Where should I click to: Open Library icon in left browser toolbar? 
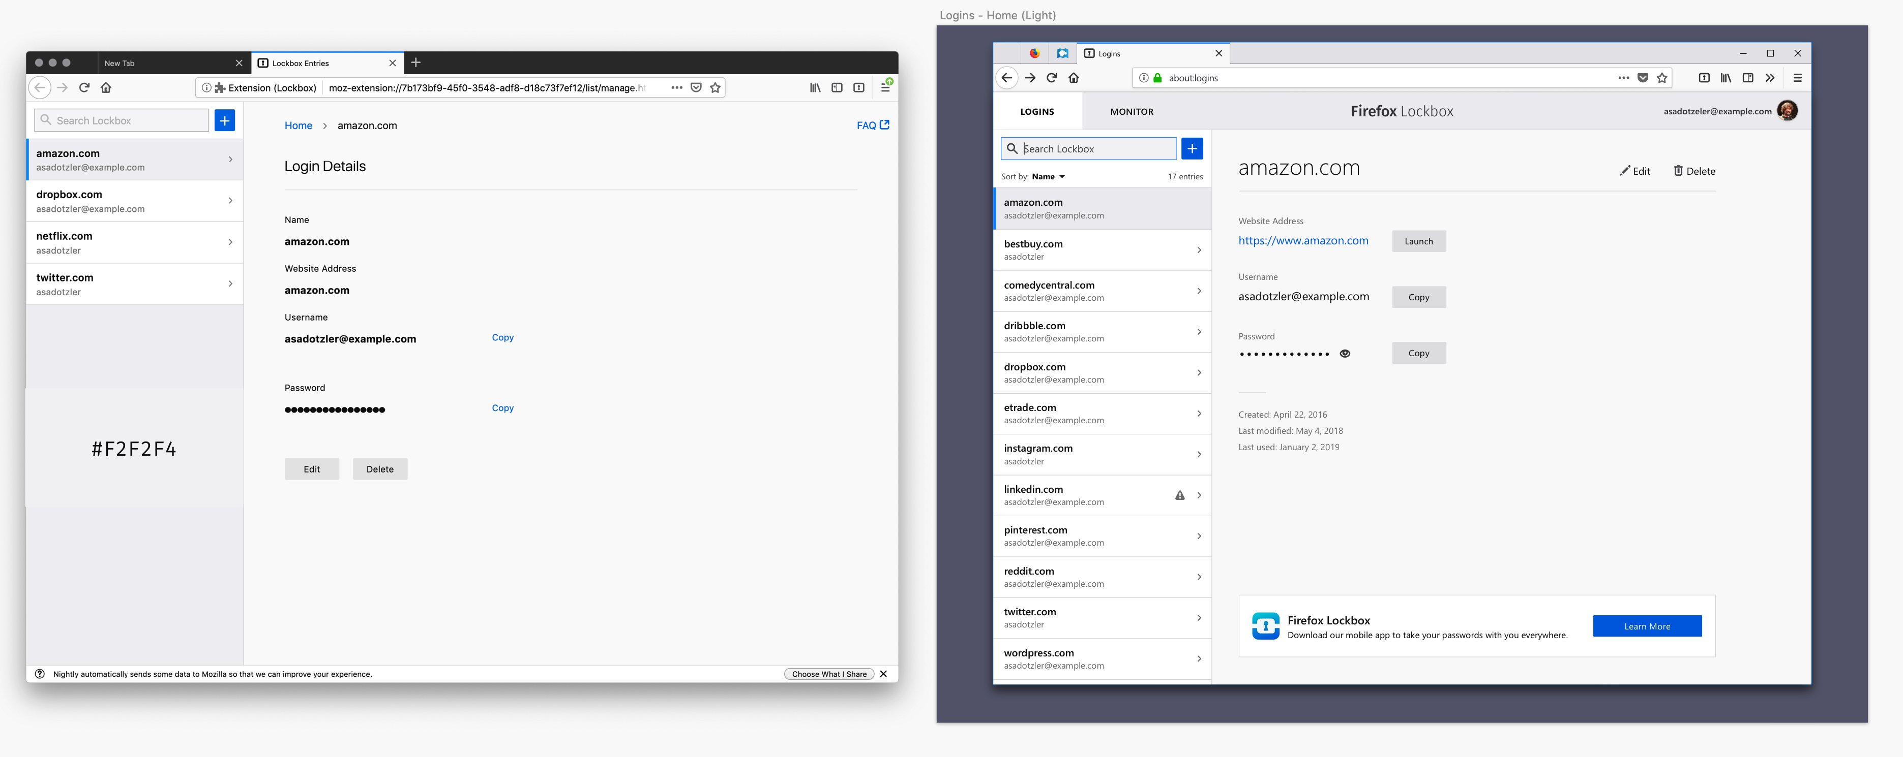[x=815, y=88]
